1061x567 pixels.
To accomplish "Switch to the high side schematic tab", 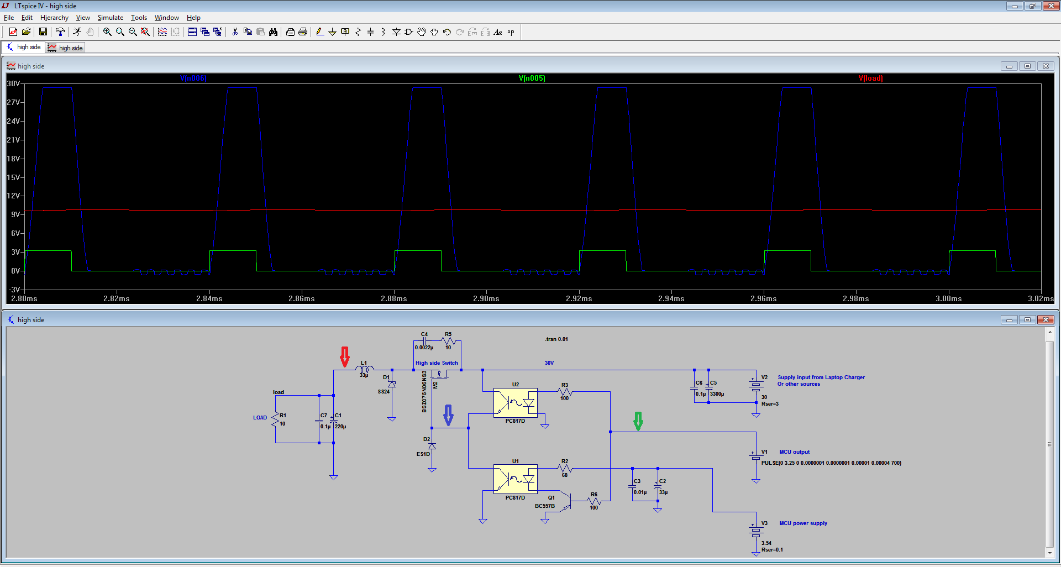I will click(23, 47).
